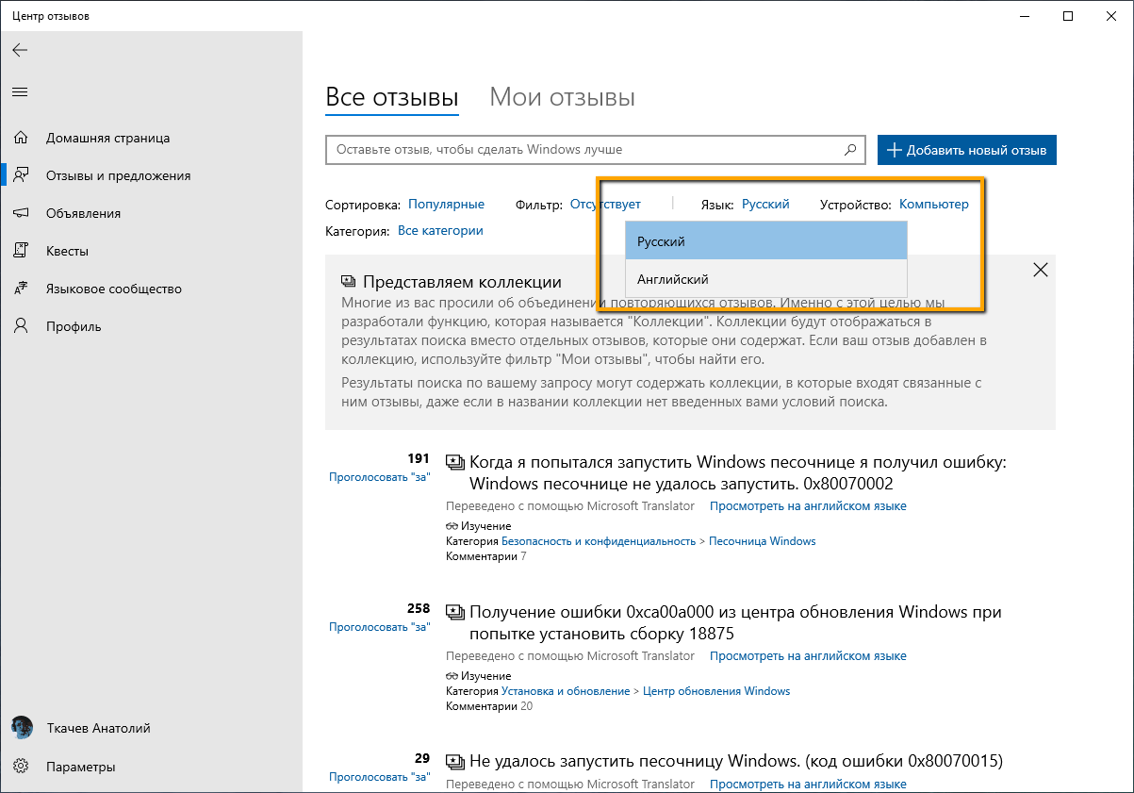Viewport: 1134px width, 793px height.
Task: Go back with the back arrow
Action: pyautogui.click(x=20, y=50)
